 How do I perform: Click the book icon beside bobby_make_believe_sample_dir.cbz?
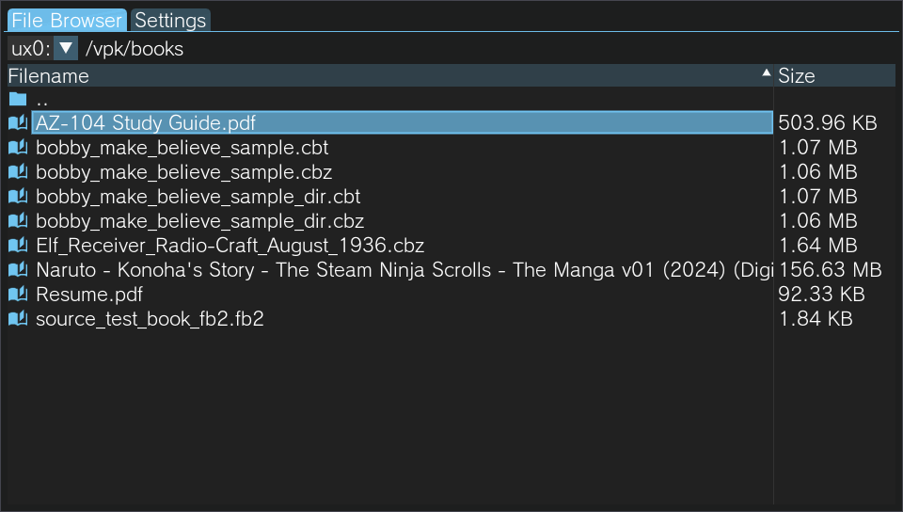click(x=18, y=220)
